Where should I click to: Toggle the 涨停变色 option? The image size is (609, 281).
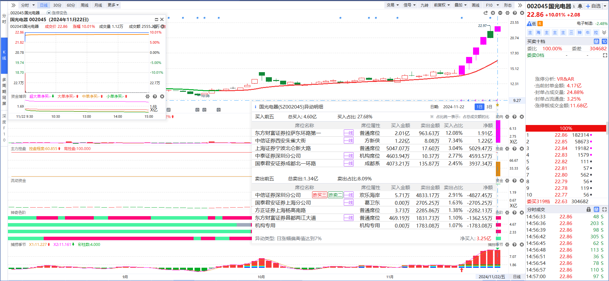[57, 13]
